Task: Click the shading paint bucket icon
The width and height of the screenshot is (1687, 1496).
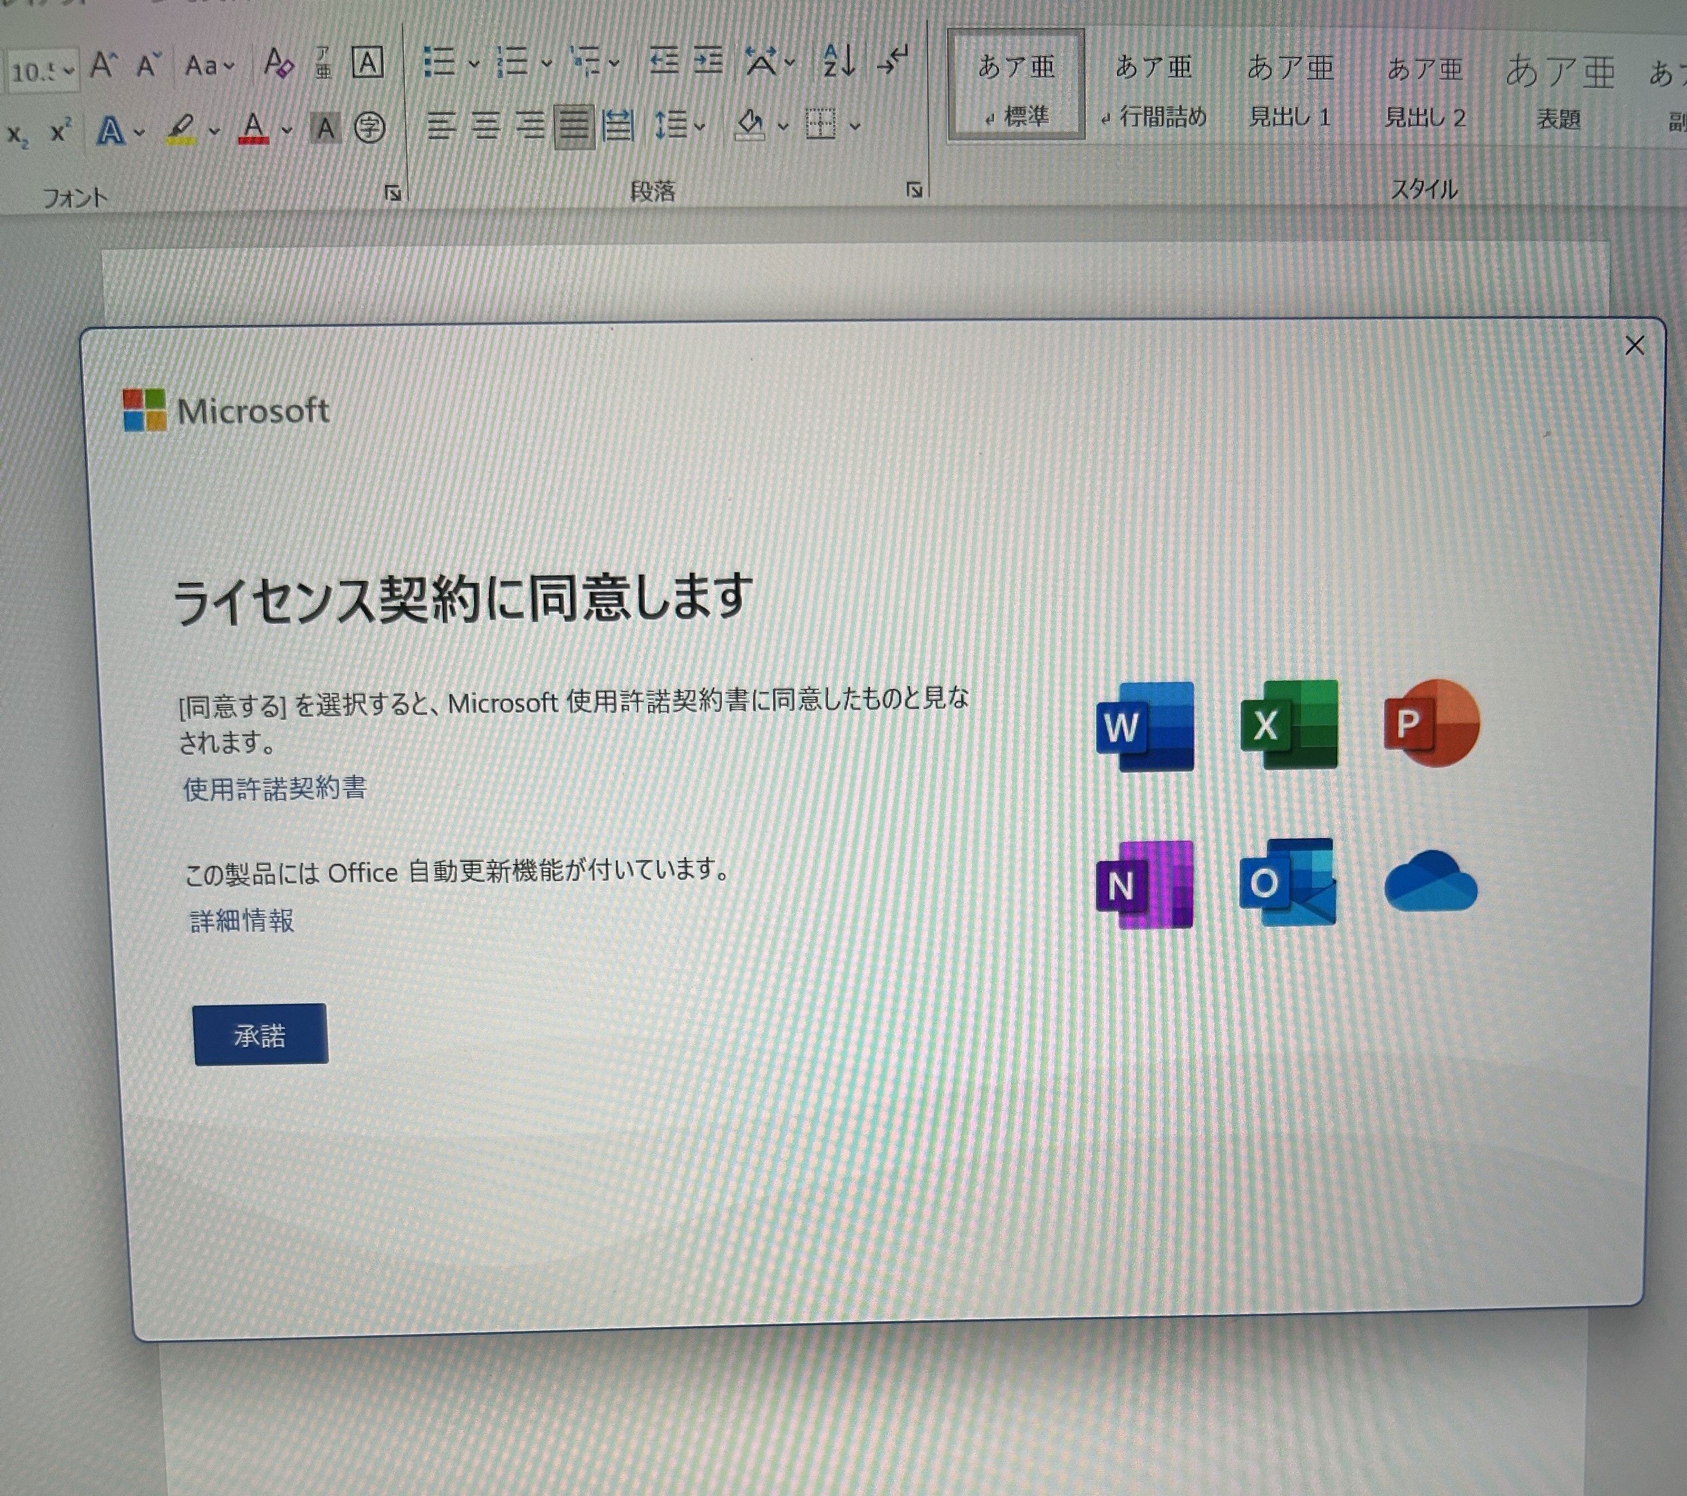Action: click(750, 126)
